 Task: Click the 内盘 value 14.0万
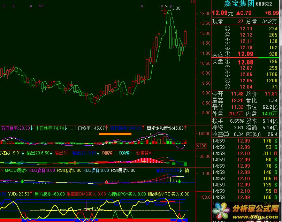(x=269, y=114)
